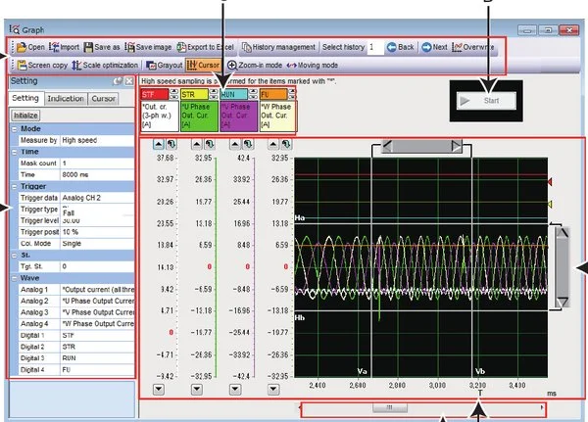Activate Moving mode
Image resolution: width=588 pixels, height=422 pixels.
pyautogui.click(x=313, y=66)
